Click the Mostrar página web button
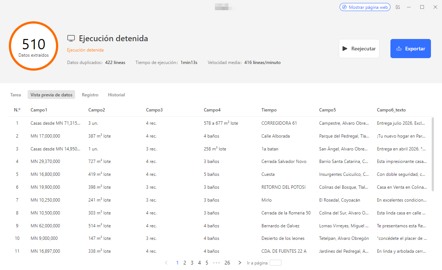442x270 pixels. [x=365, y=7]
